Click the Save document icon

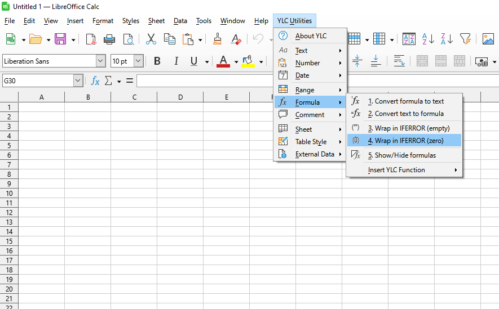(x=60, y=39)
